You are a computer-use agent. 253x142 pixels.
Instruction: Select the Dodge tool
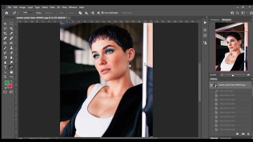point(11,62)
